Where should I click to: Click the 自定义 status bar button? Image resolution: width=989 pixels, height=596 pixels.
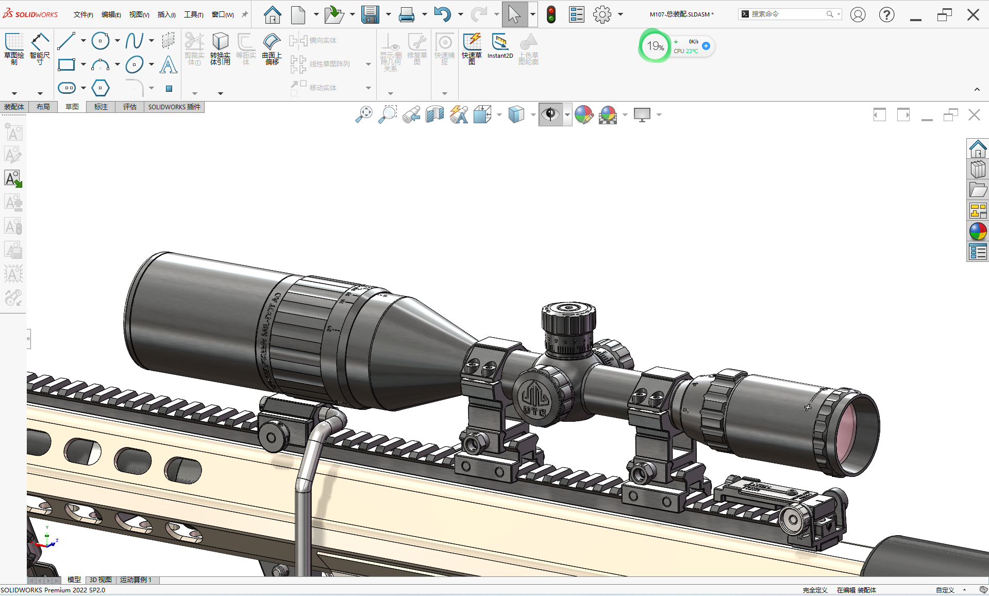pyautogui.click(x=945, y=590)
